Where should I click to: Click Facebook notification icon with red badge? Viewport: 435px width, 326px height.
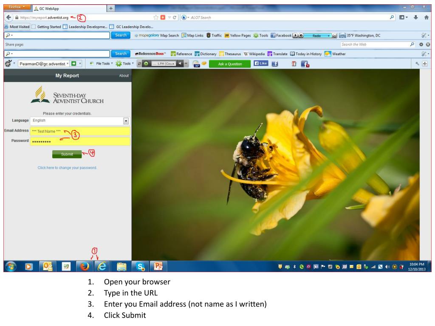pyautogui.click(x=305, y=64)
